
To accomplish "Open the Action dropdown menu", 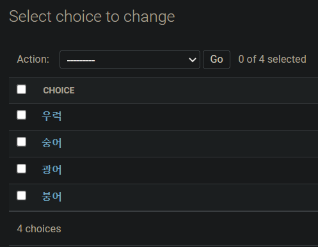I will pyautogui.click(x=130, y=60).
